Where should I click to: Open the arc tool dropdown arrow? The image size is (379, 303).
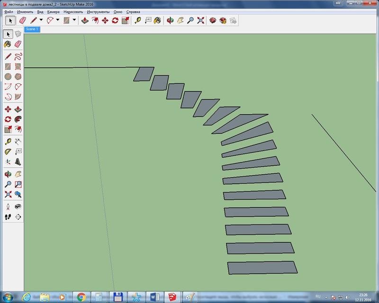click(x=58, y=20)
